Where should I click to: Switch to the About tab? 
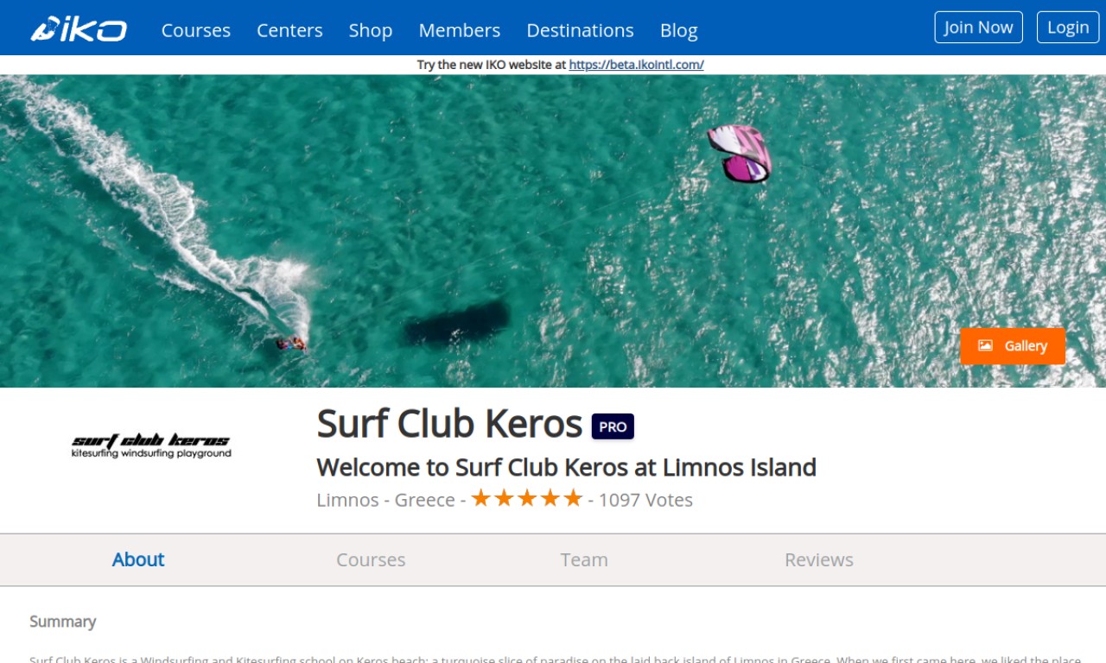coord(138,559)
